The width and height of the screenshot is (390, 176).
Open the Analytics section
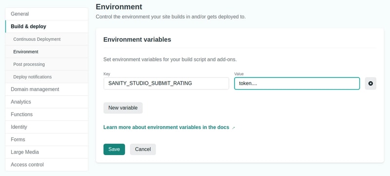[x=46, y=102]
